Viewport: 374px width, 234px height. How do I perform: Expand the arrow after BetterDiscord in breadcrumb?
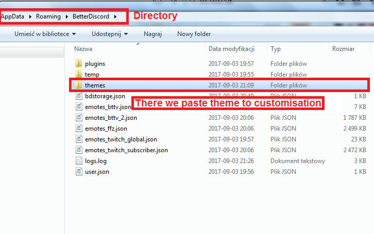[115, 16]
